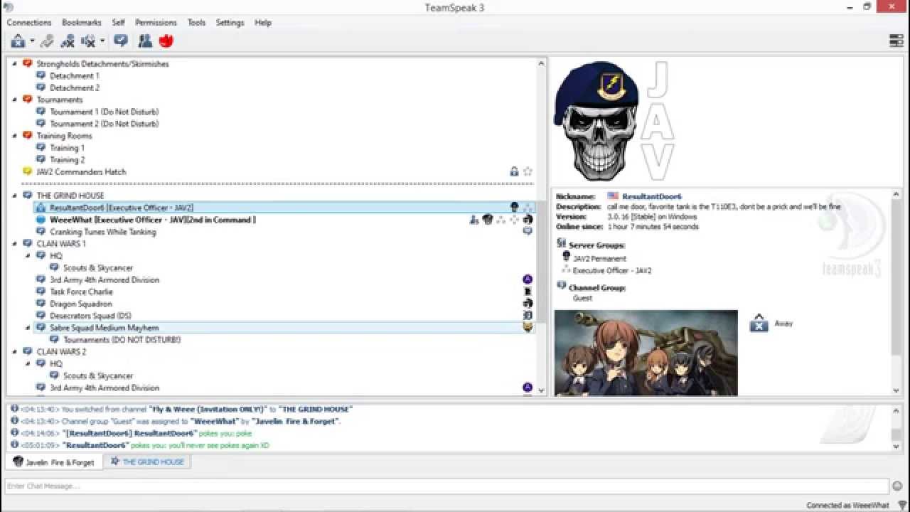
Task: Click the layout icon at toolbar's far right
Action: pyautogui.click(x=896, y=41)
